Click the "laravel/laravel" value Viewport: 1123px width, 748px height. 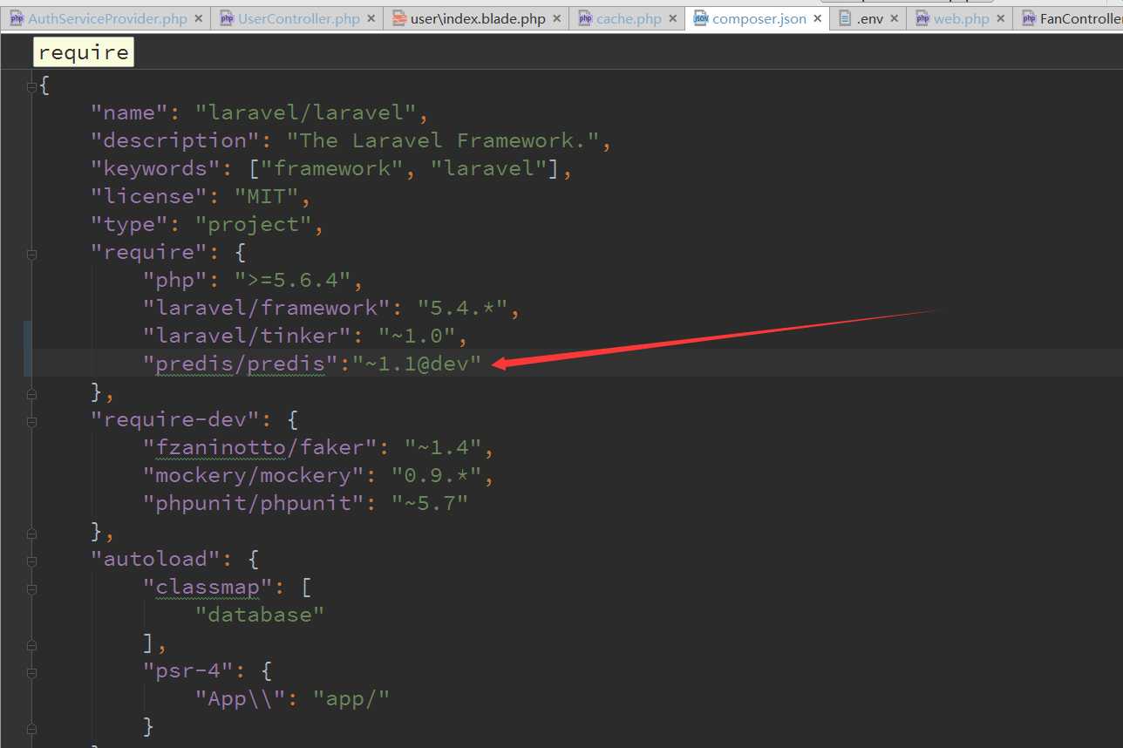pos(306,112)
